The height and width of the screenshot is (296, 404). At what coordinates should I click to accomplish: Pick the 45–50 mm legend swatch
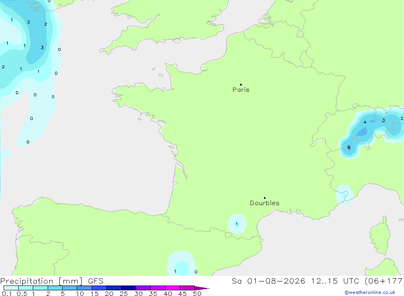tap(187, 288)
